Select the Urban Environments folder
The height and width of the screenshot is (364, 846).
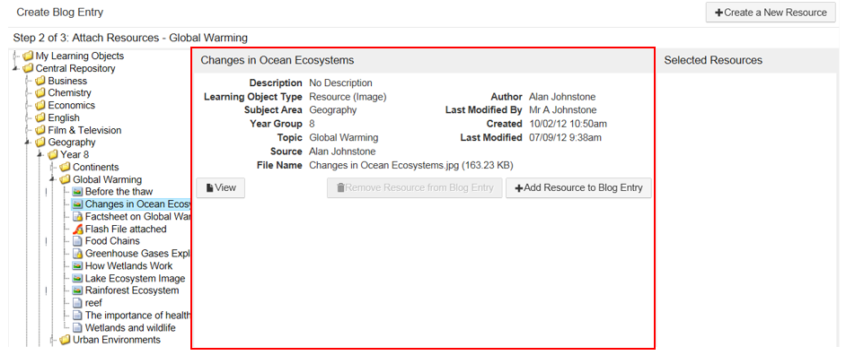click(116, 340)
